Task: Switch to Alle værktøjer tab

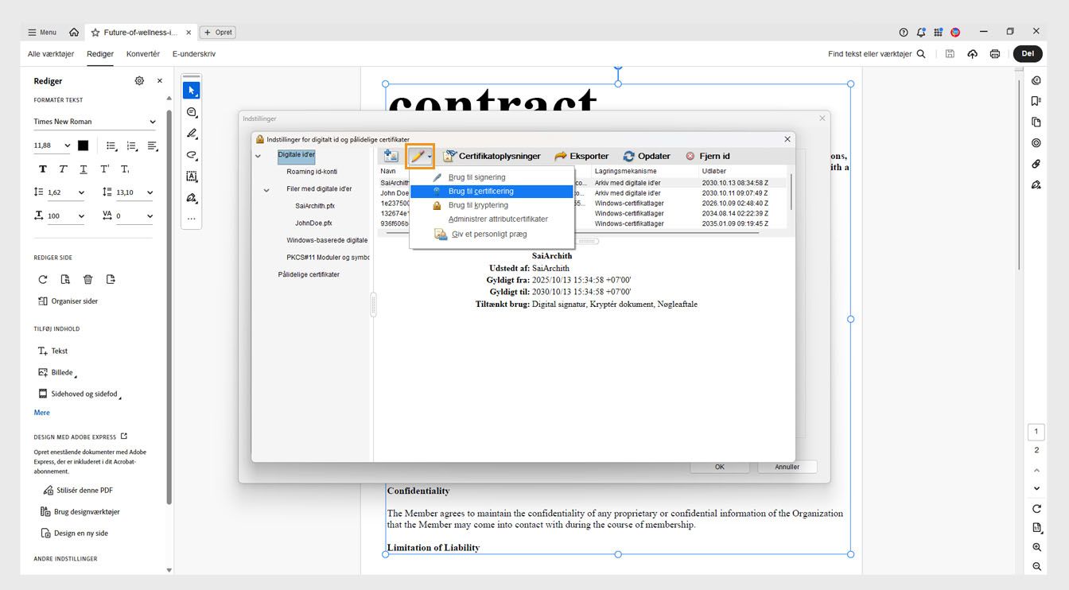Action: pyautogui.click(x=51, y=54)
